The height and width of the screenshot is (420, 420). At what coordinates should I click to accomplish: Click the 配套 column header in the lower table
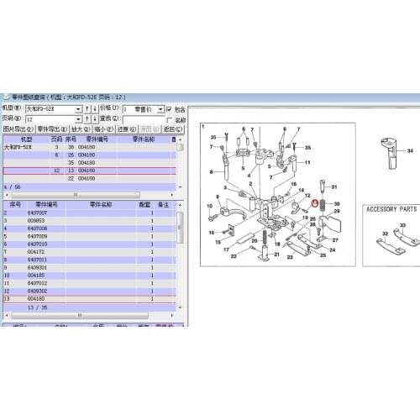[144, 205]
